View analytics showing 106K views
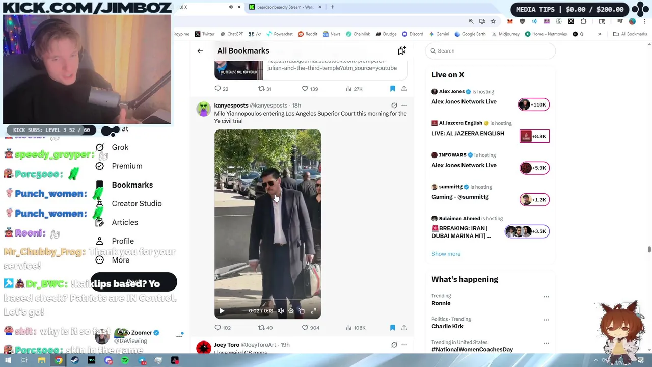The width and height of the screenshot is (652, 367). coord(356,328)
